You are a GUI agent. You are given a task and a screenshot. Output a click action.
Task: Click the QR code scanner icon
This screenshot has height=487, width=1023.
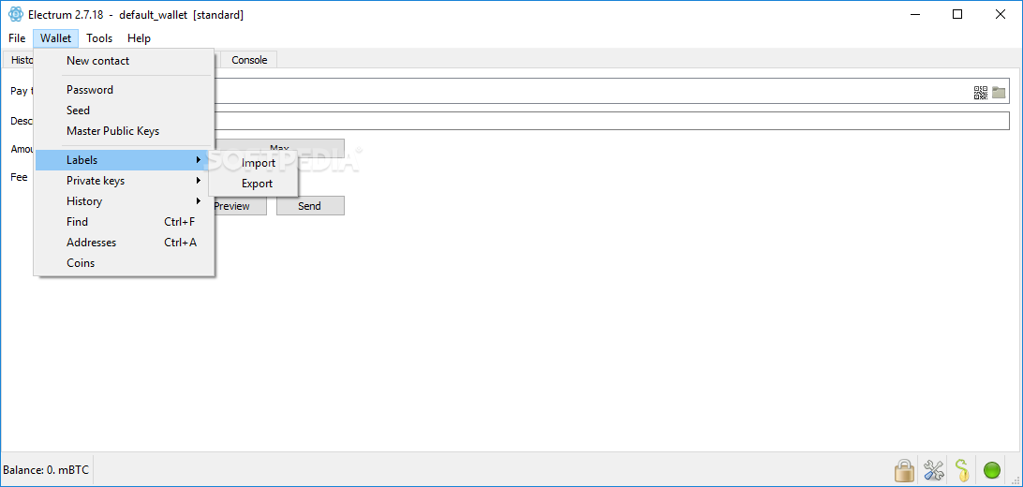[x=980, y=93]
